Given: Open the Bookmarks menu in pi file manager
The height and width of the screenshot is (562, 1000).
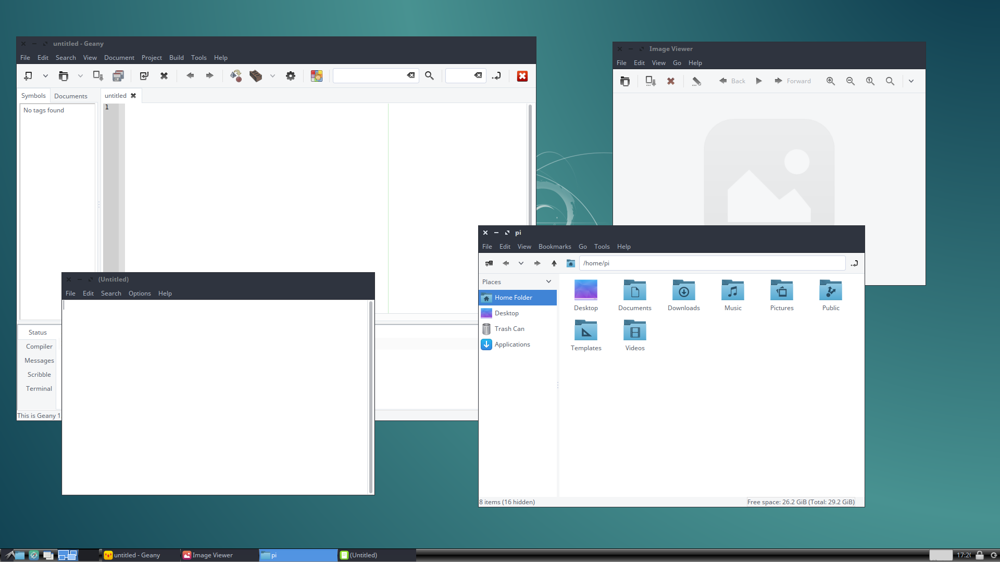Looking at the screenshot, I should (x=555, y=247).
